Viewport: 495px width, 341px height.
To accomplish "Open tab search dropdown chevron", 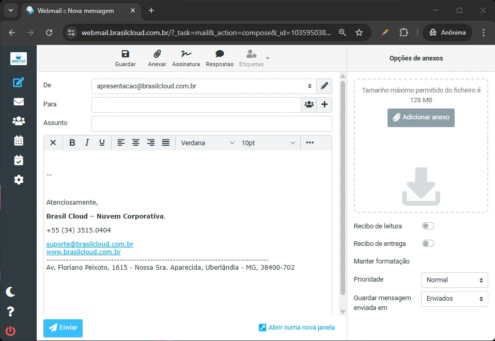I will click(11, 10).
